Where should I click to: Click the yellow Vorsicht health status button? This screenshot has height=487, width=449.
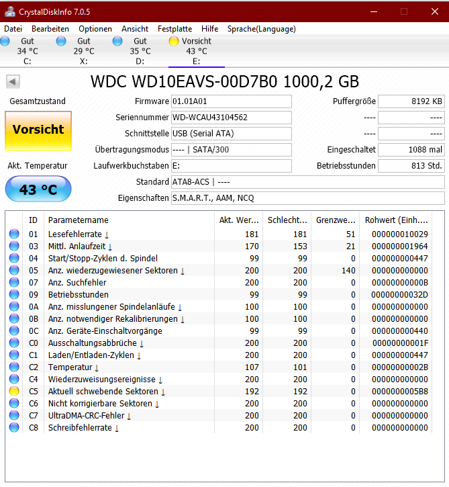click(x=38, y=131)
